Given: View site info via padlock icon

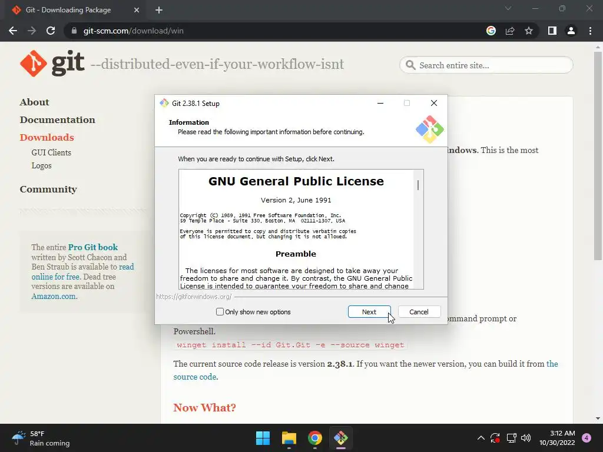Looking at the screenshot, I should click(74, 31).
